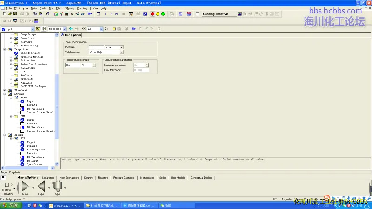Click the red circle status button
Viewport: 372px width, 209px height.
[x=153, y=14]
